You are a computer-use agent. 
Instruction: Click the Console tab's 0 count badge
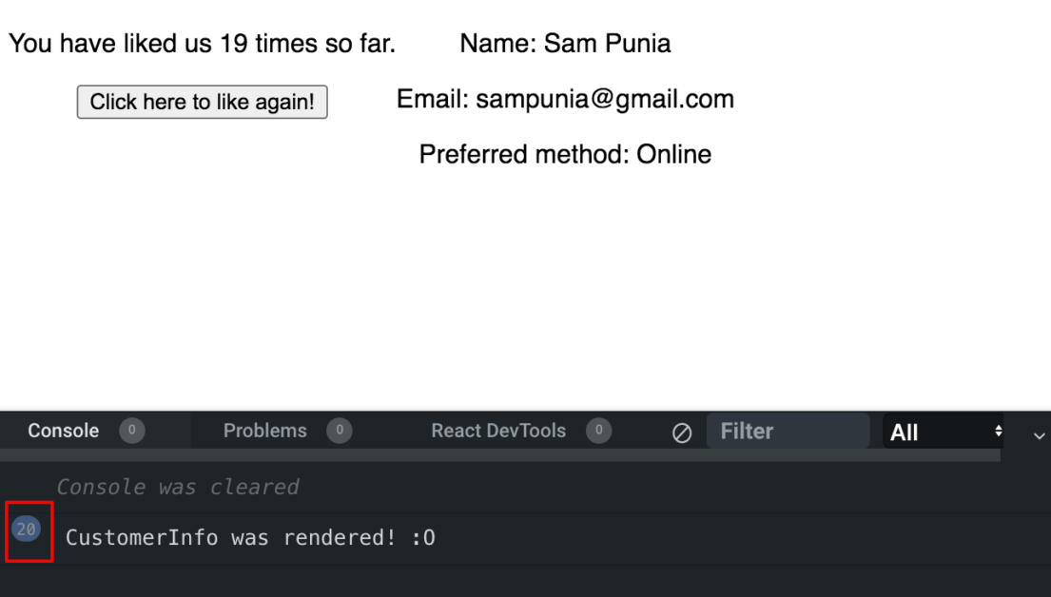[131, 431]
